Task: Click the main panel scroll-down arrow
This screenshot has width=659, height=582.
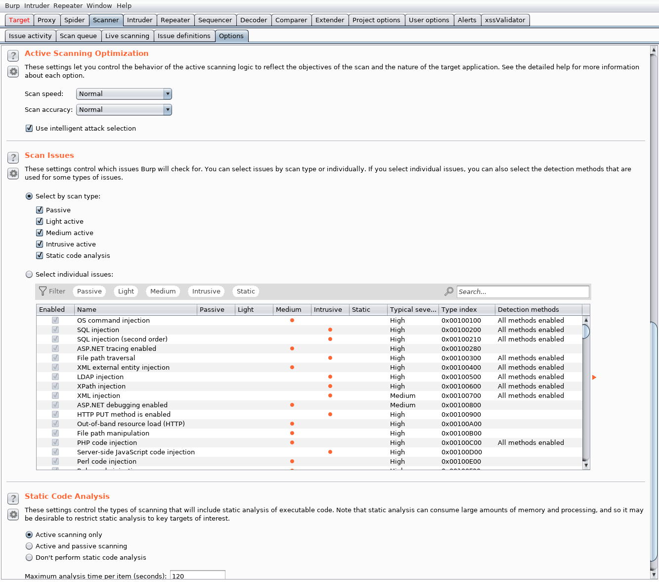Action: (x=654, y=574)
